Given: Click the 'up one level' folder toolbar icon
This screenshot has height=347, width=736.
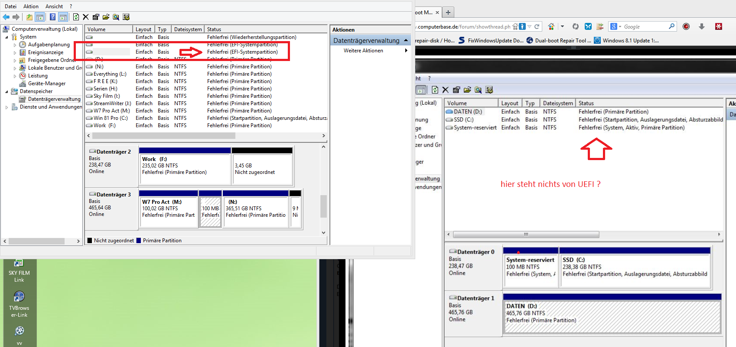Looking at the screenshot, I should pyautogui.click(x=29, y=17).
